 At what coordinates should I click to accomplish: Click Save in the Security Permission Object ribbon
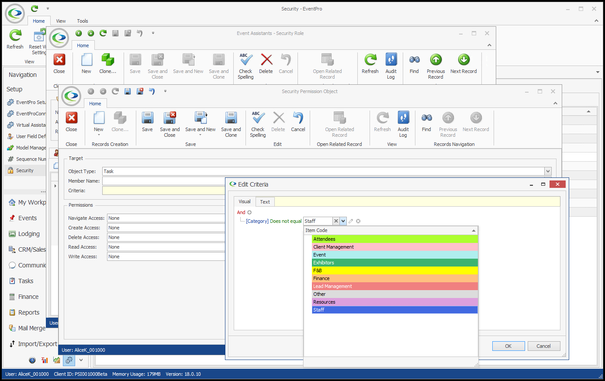point(147,121)
